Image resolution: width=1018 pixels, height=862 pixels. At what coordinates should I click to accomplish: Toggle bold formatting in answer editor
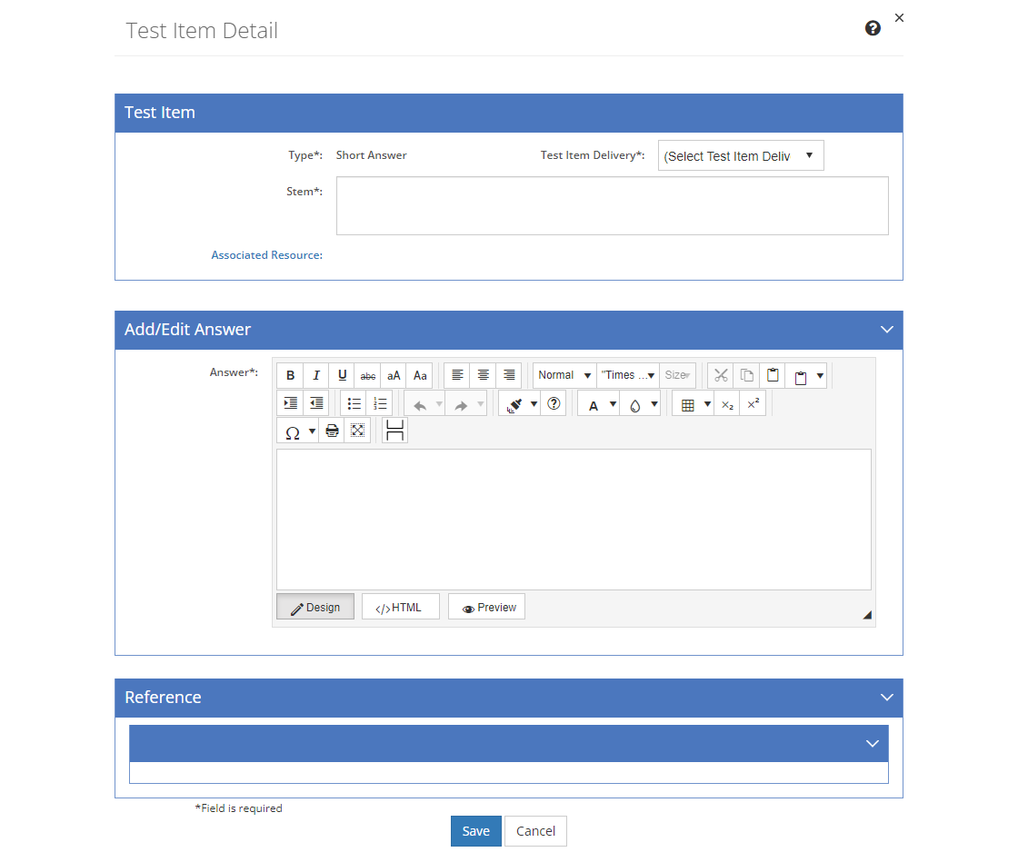290,375
